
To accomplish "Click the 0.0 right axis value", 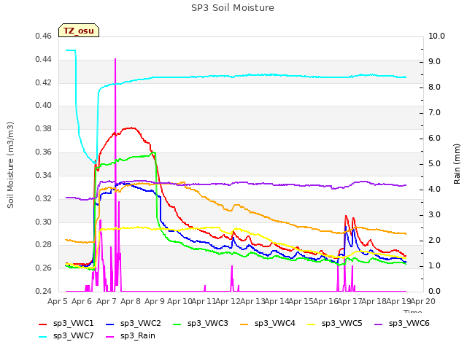I will pos(435,291).
